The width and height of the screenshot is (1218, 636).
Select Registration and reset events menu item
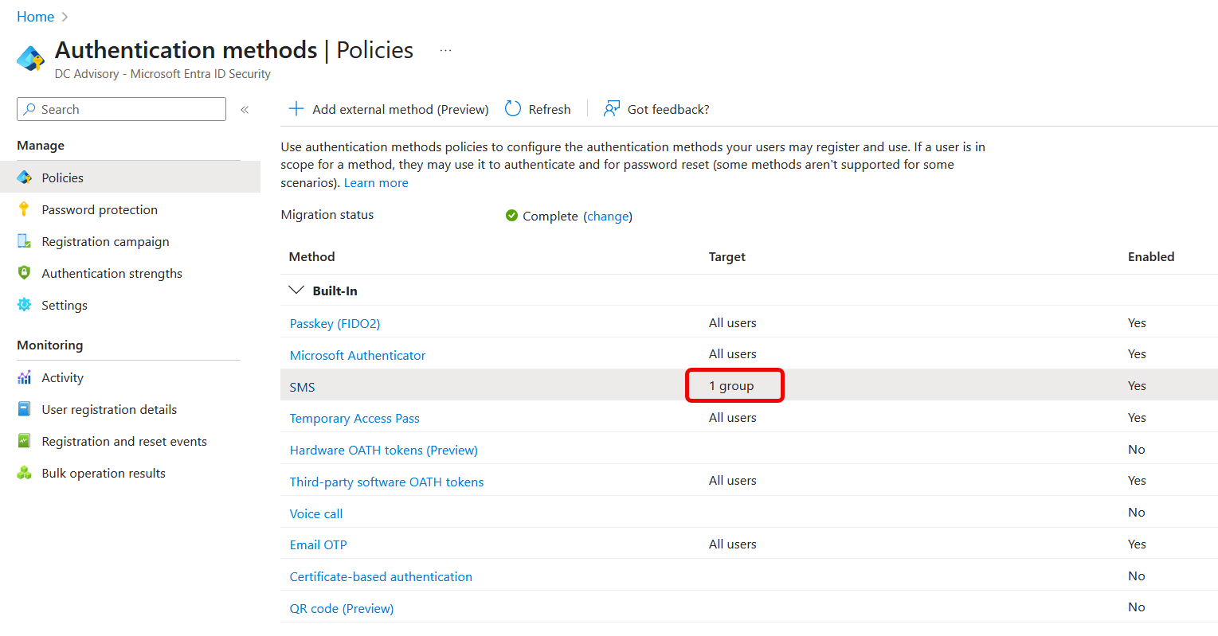124,441
